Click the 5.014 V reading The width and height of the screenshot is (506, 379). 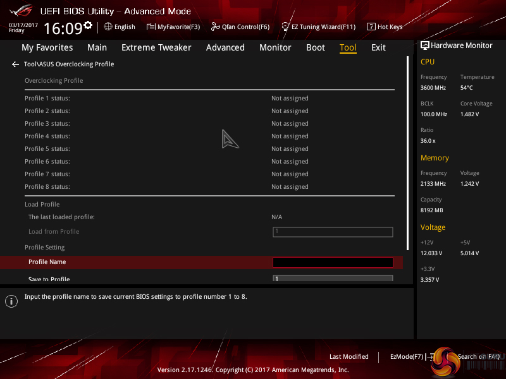(x=469, y=253)
